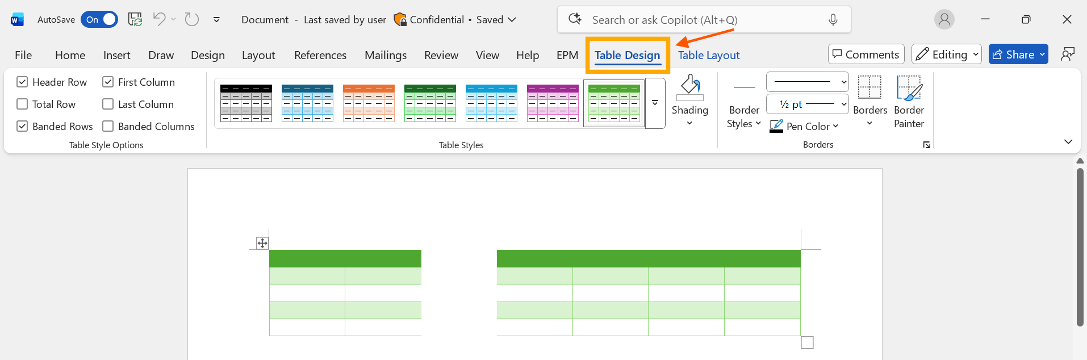The image size is (1087, 360).
Task: Open the user account avatar
Action: point(944,20)
